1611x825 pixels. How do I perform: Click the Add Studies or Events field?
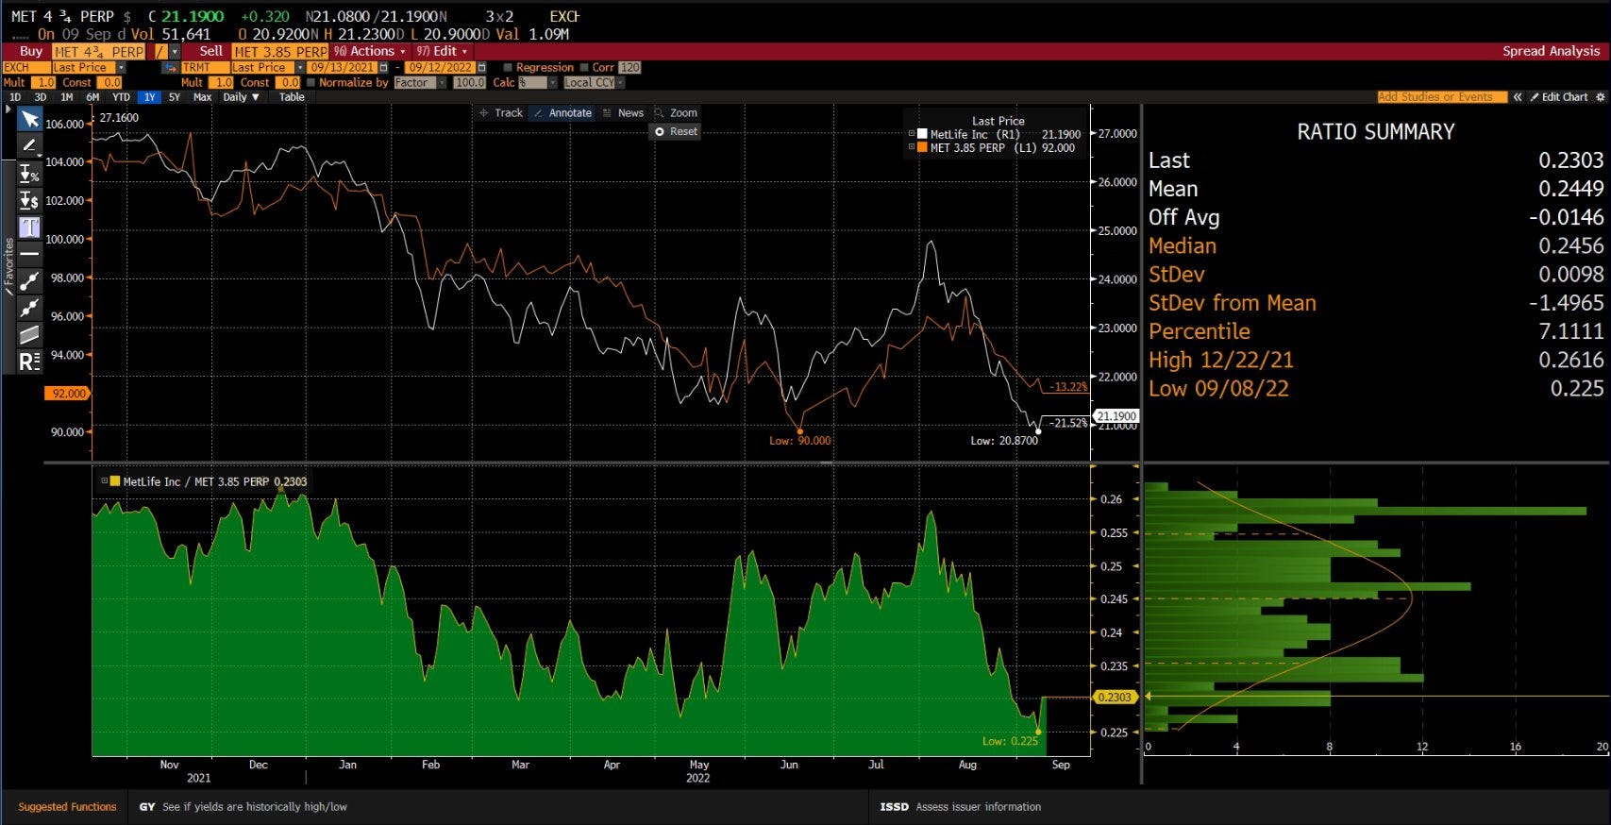[x=1442, y=97]
